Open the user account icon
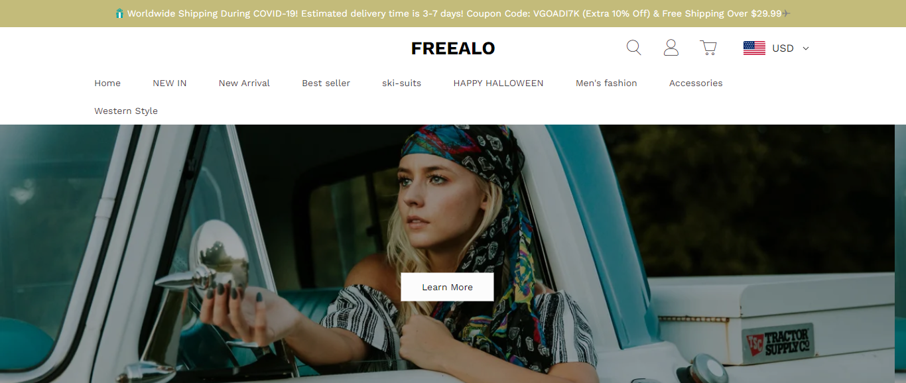Screen dimensions: 906x383 pos(671,48)
